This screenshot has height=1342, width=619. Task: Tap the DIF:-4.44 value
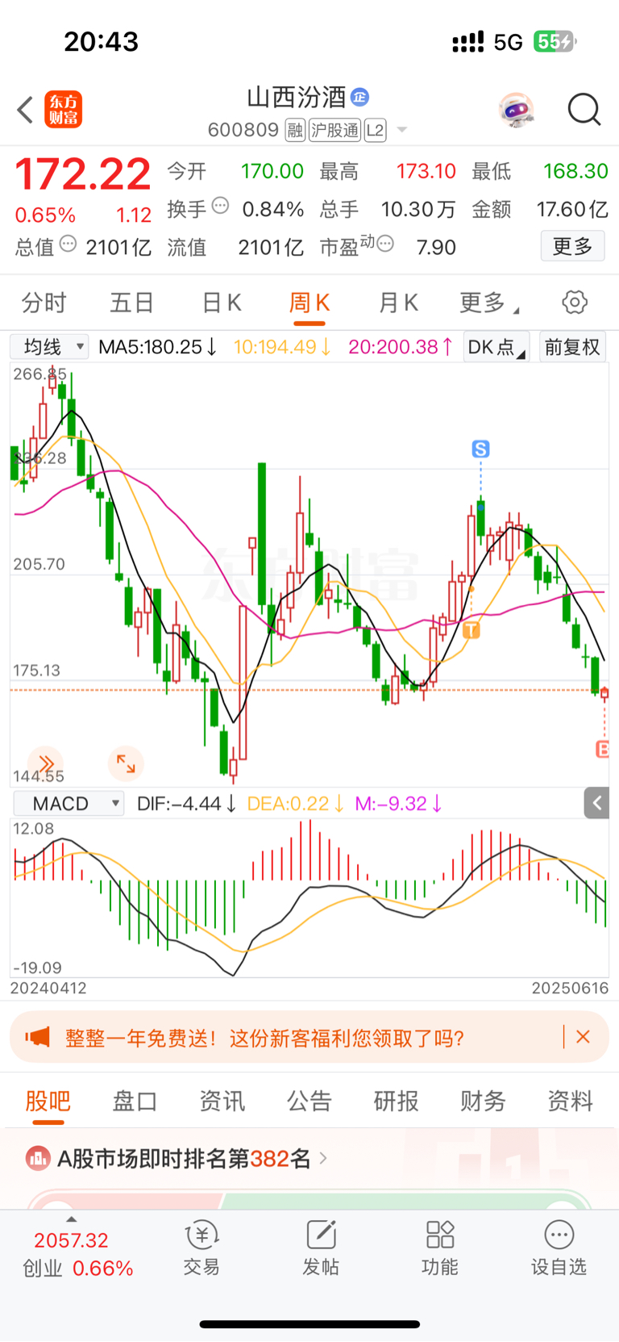pos(187,804)
